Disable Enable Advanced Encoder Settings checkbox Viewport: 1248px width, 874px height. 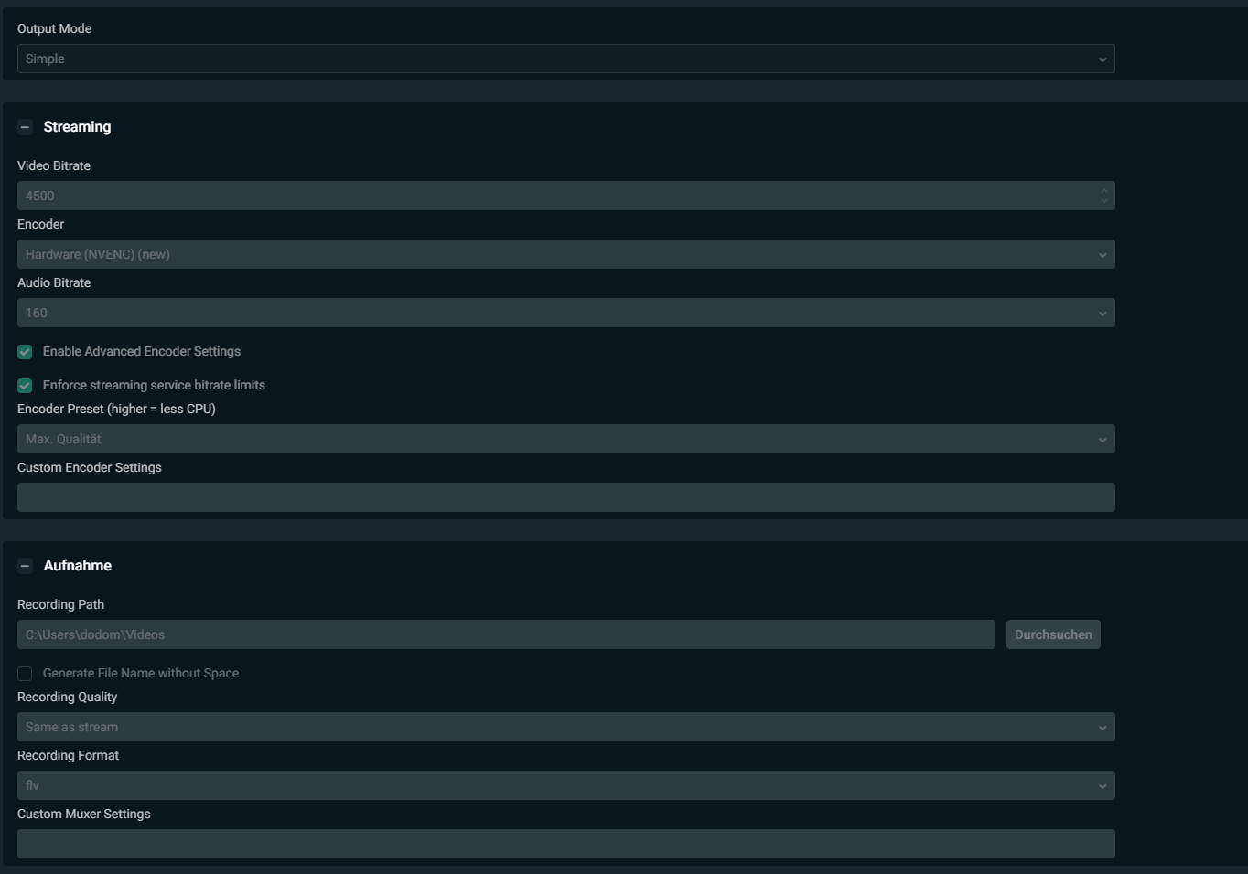click(x=25, y=352)
